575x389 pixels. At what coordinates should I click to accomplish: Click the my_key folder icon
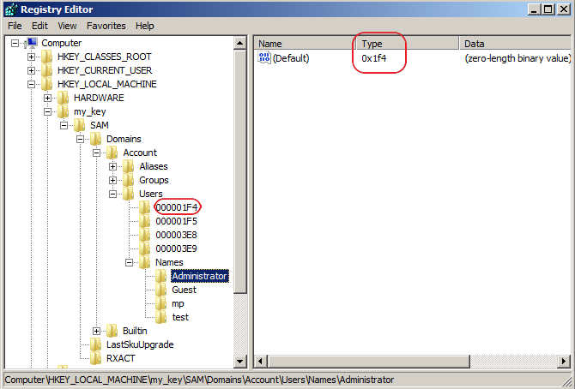pyautogui.click(x=64, y=111)
